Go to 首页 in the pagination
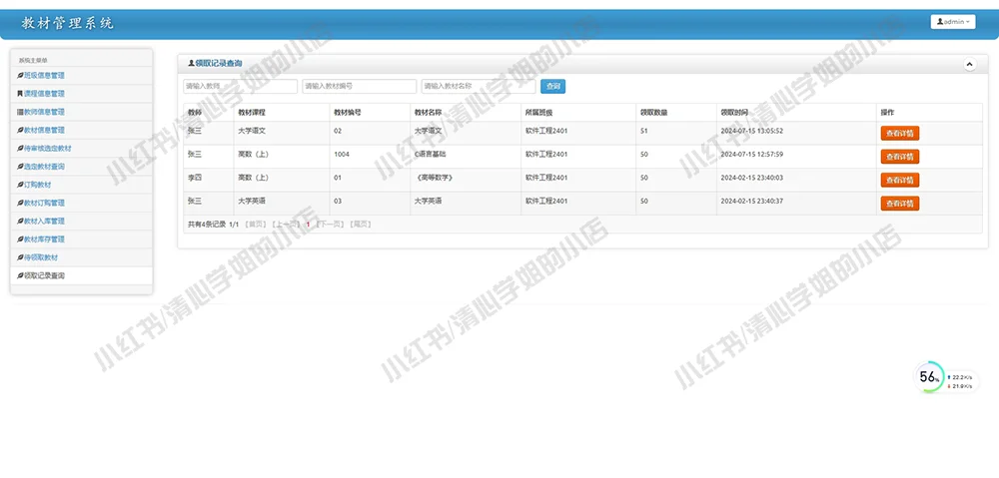This screenshot has width=999, height=478. 256,225
